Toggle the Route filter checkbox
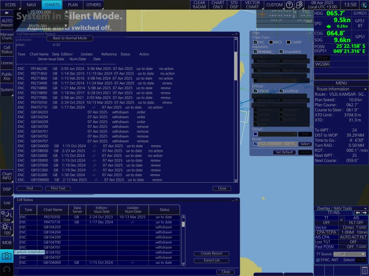This screenshot has height=276, width=369. tap(255, 144)
